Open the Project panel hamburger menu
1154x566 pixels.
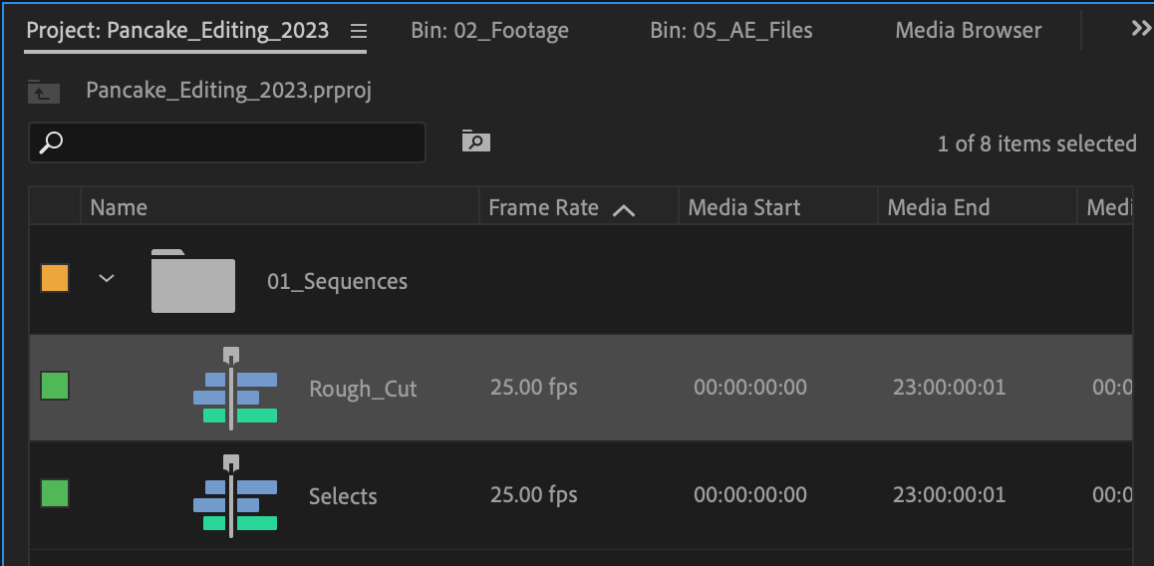tap(359, 31)
